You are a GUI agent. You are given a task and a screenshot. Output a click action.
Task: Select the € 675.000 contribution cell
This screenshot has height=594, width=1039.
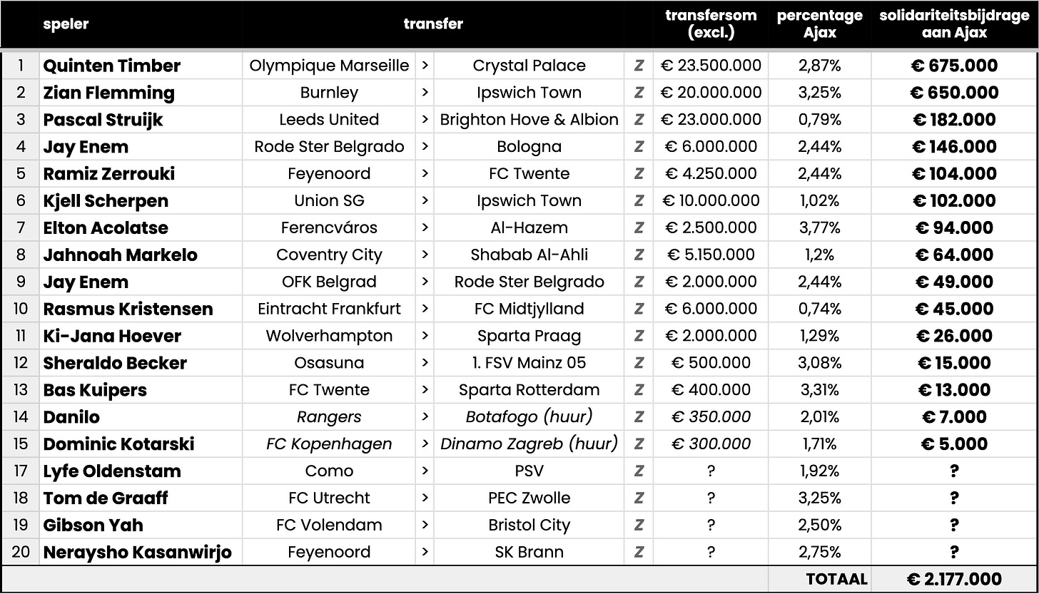(x=954, y=66)
